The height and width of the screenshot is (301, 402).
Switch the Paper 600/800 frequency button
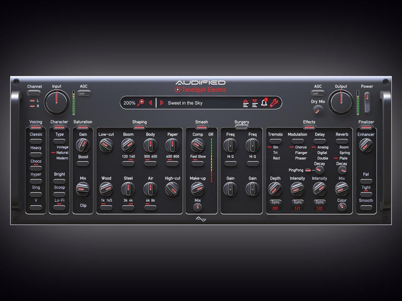[x=172, y=163]
